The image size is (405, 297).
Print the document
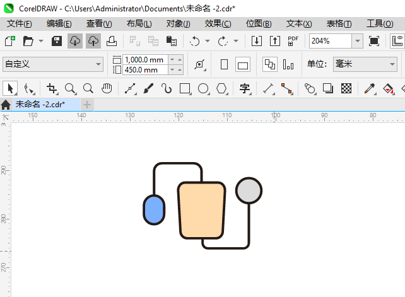(112, 41)
